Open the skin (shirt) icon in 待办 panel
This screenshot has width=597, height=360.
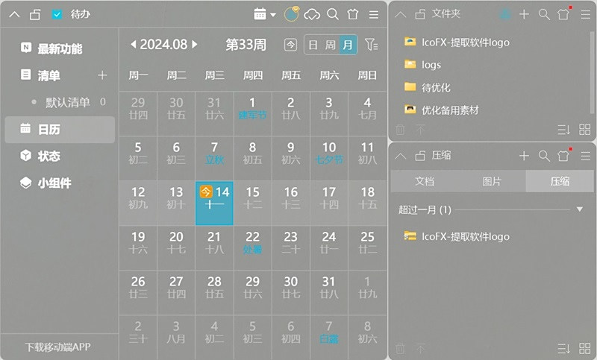[353, 14]
